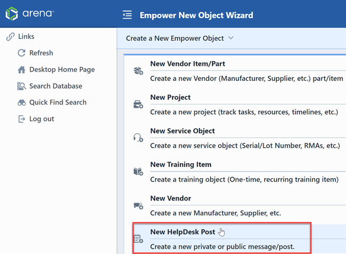Click the Links section heading

tap(26, 36)
